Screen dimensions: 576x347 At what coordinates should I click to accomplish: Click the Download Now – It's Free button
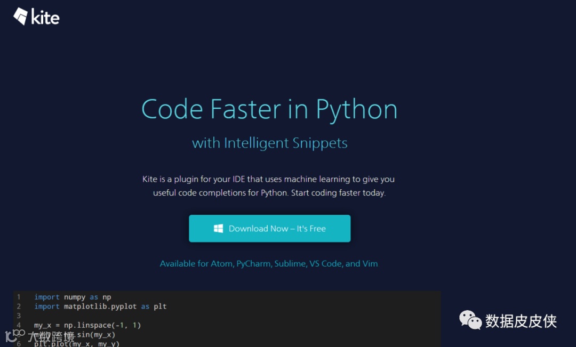[270, 228]
